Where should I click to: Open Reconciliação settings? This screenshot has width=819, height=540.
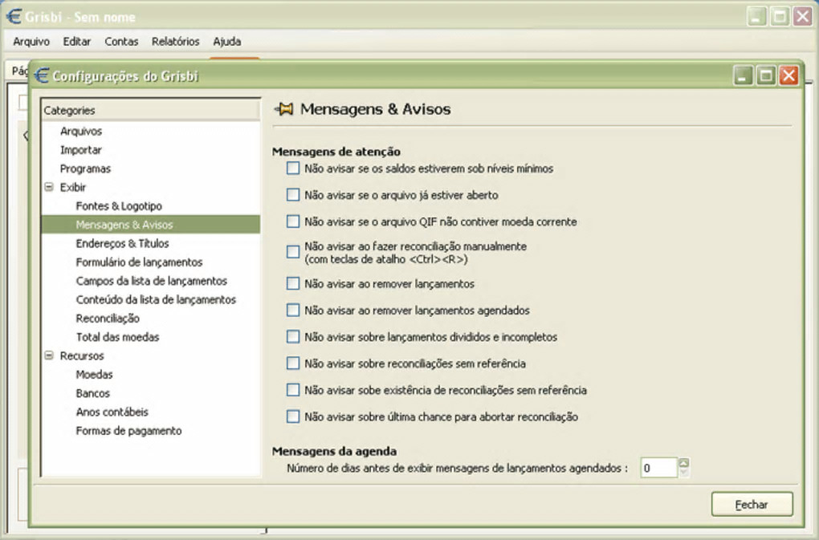(x=108, y=319)
